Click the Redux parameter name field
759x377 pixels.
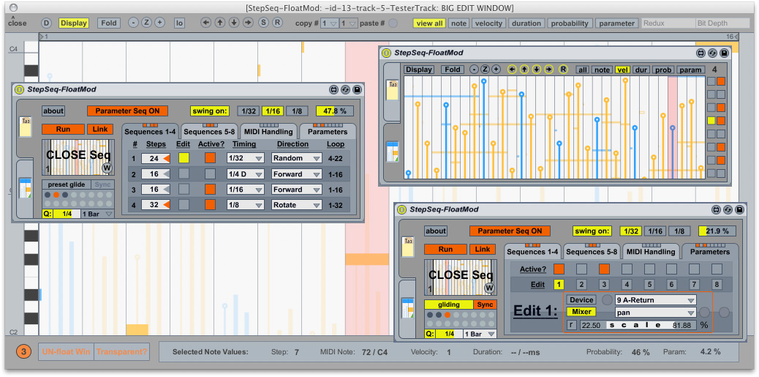[668, 23]
